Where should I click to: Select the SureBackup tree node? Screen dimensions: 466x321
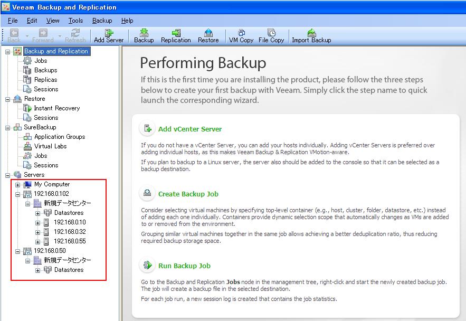pyautogui.click(x=40, y=127)
